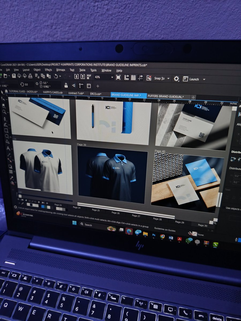Viewport: 241px width, 321px height.
Task: Toggle the Snap Off button
Action: pos(149,78)
